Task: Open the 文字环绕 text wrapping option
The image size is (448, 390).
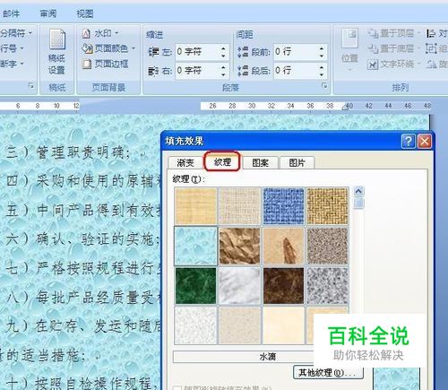Action: 393,64
